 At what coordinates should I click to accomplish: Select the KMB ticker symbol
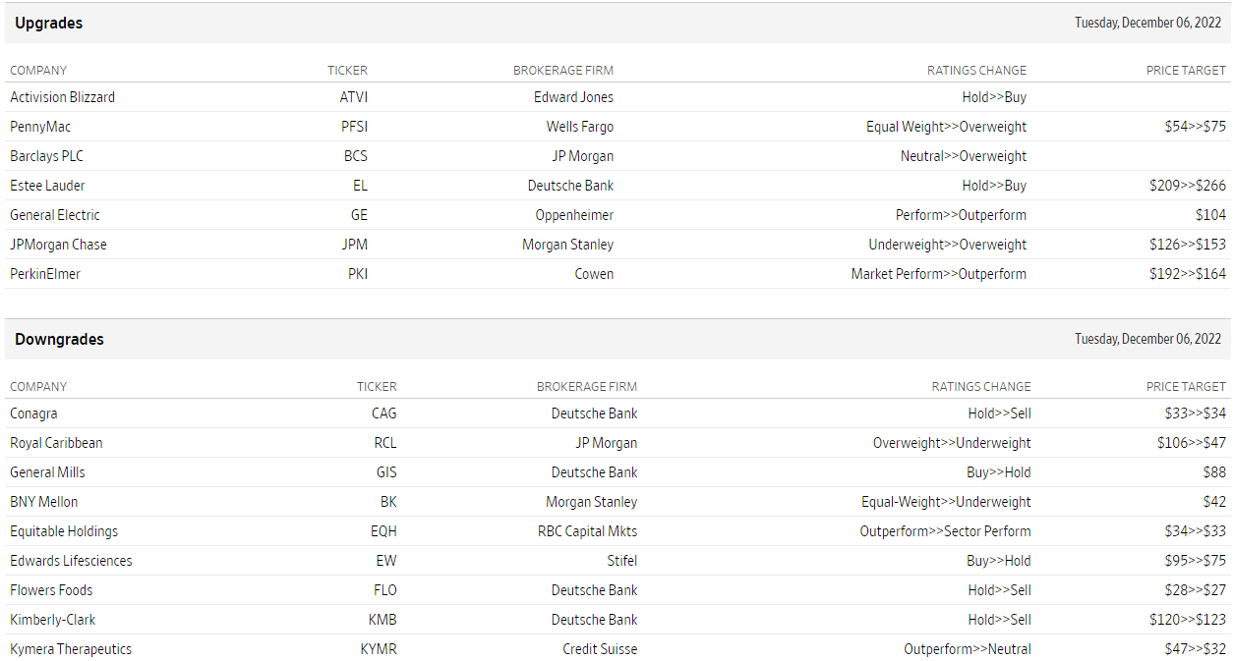(x=382, y=620)
